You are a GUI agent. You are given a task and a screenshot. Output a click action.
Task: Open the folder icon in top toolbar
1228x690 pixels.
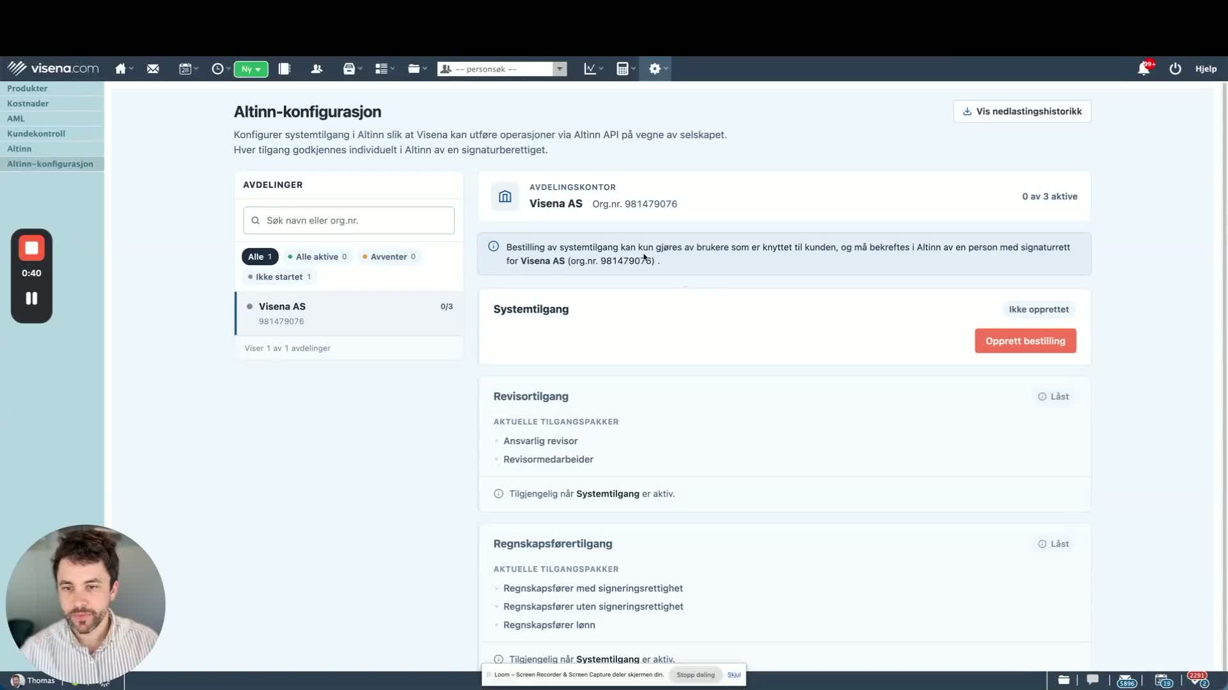click(x=414, y=69)
